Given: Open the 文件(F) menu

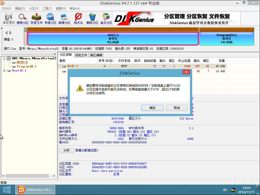Looking at the screenshot, I should (6, 8).
